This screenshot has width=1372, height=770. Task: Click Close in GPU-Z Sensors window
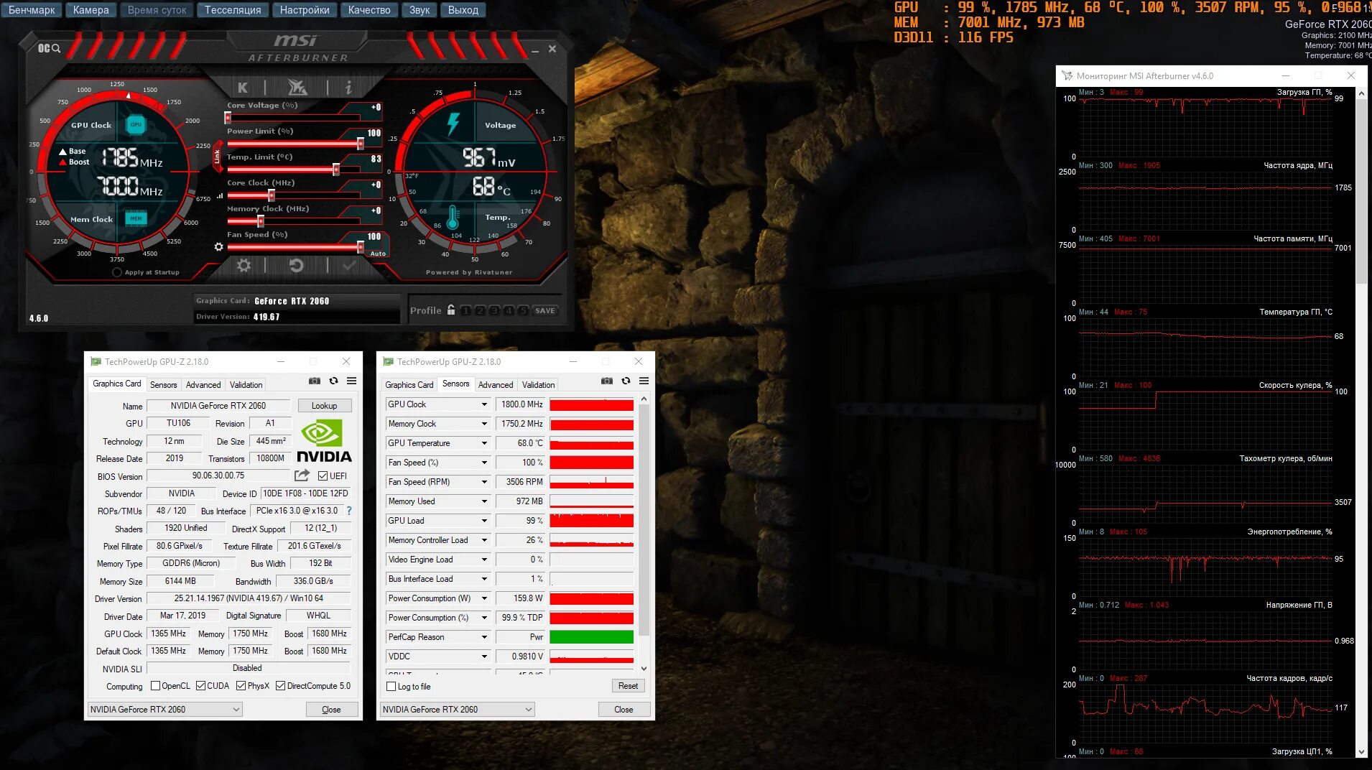tap(624, 710)
